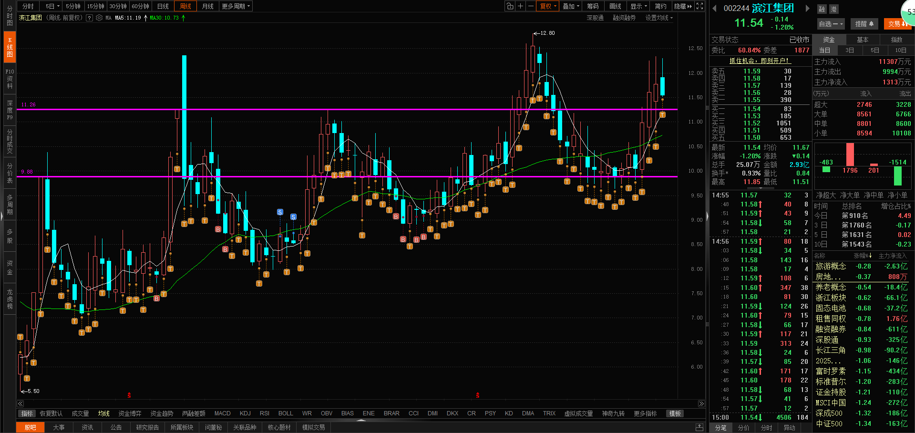Go to next stock with right arrow

click(807, 8)
